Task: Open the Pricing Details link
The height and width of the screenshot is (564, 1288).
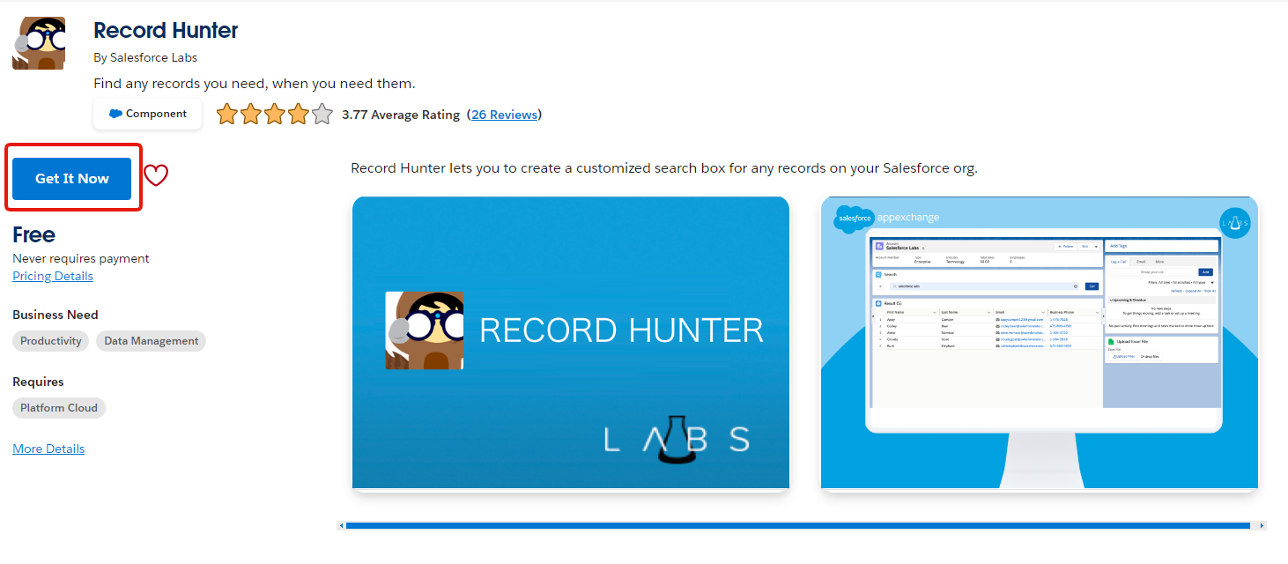Action: tap(53, 276)
